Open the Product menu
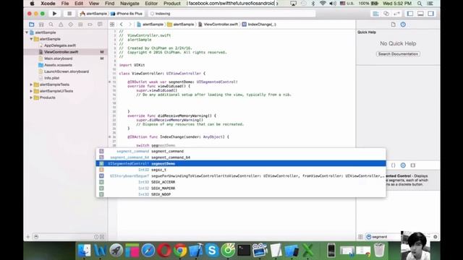Viewport: 463px width, 260px height. tap(172, 4)
